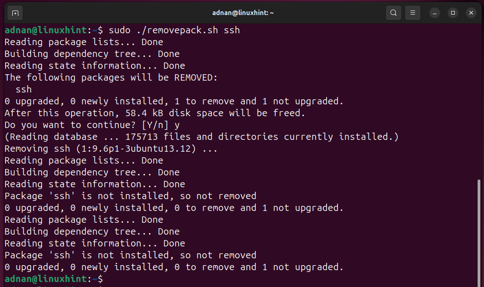Screen dimensions: 484x287
Task: Click the adnan@linuxhint window title
Action: click(x=243, y=13)
